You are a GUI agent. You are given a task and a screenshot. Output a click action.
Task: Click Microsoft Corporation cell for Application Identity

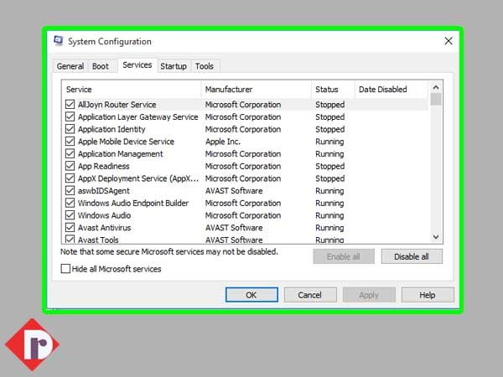pyautogui.click(x=243, y=129)
